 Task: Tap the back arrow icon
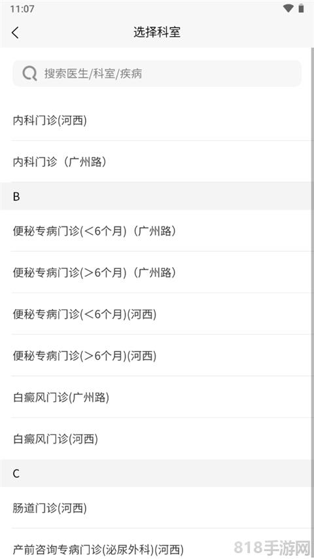(15, 33)
